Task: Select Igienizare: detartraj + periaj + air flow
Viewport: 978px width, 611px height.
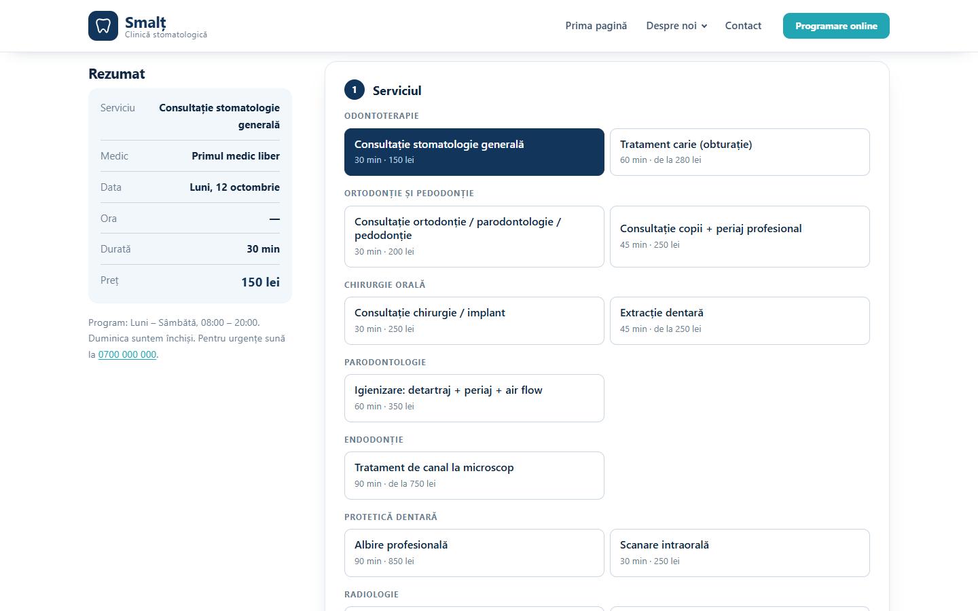Action: 474,398
